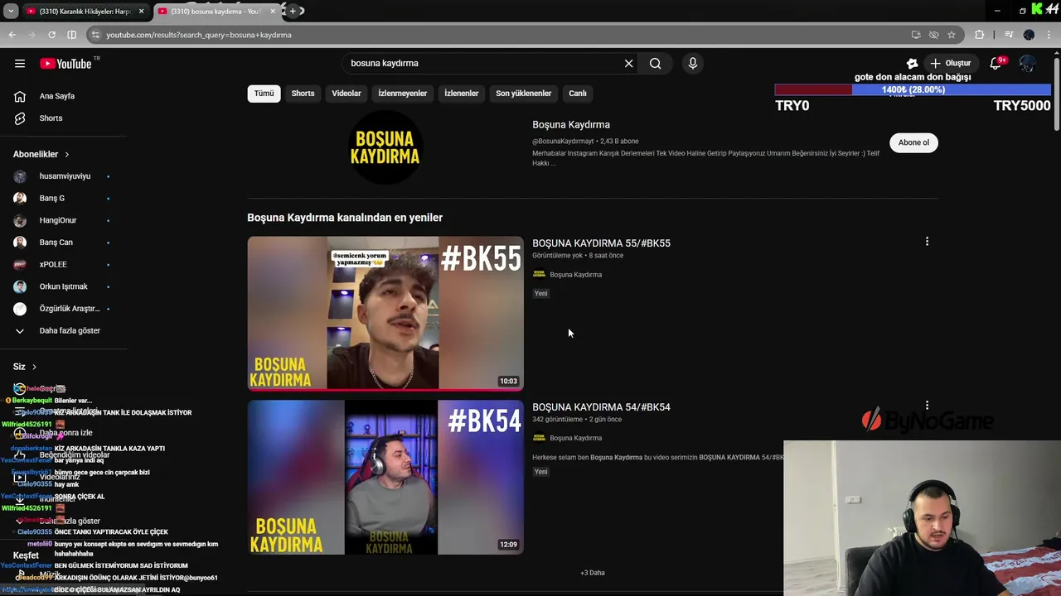Expand the Siz section chevron
The width and height of the screenshot is (1061, 596).
coord(34,367)
